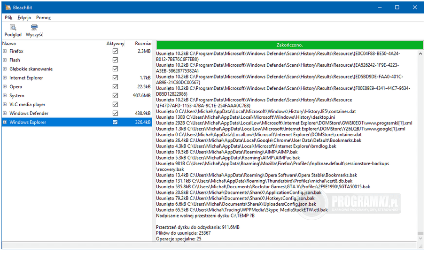This screenshot has width=428, height=254.
Task: Click 'Plików do usunięcia: 25367' line
Action: click(x=183, y=233)
